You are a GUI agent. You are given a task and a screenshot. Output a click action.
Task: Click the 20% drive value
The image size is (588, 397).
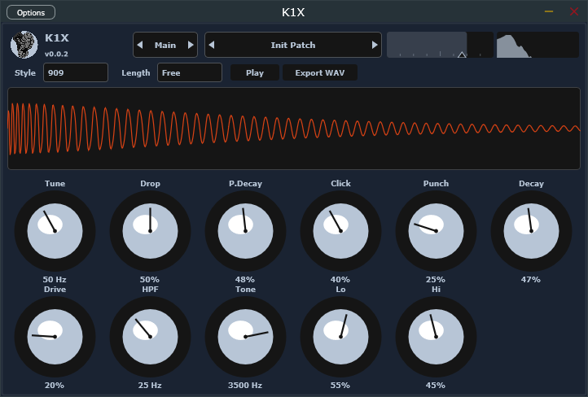55,385
